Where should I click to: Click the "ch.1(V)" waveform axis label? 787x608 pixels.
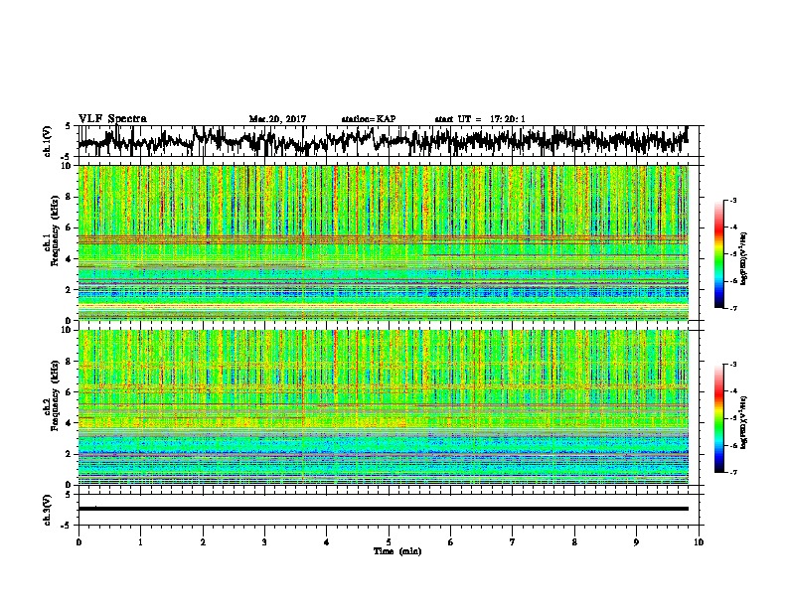48,141
